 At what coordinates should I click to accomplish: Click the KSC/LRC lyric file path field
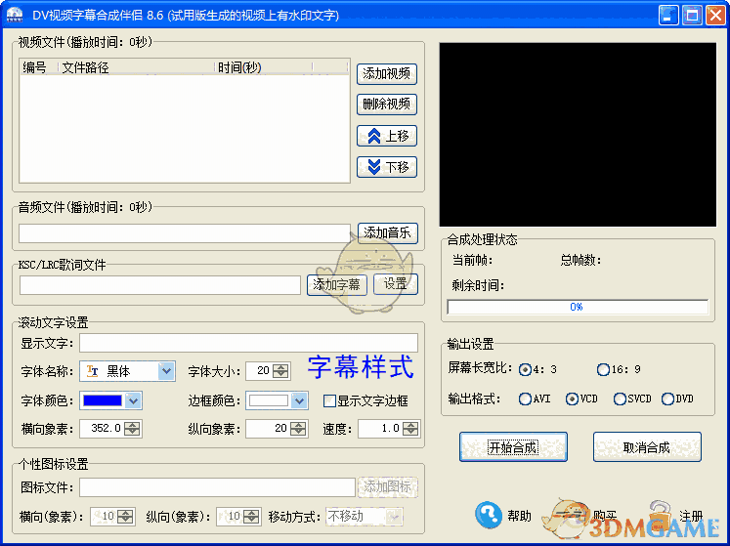point(159,285)
